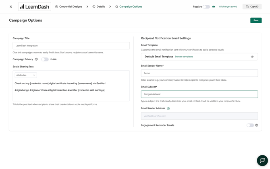Open the live chat bubble icon
Screen dimensions: 270x169
(x=262, y=161)
